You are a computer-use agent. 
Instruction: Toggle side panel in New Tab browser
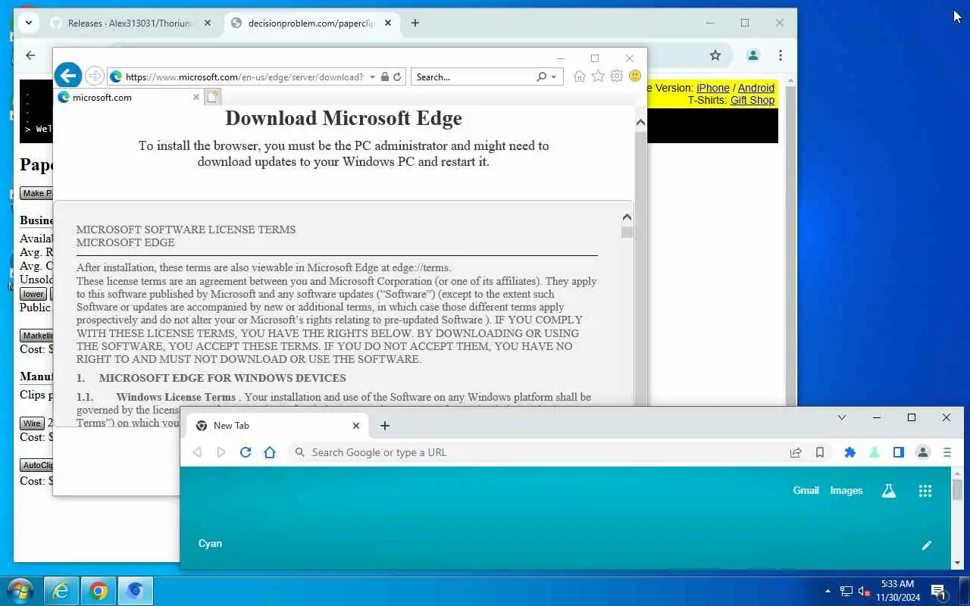tap(899, 452)
